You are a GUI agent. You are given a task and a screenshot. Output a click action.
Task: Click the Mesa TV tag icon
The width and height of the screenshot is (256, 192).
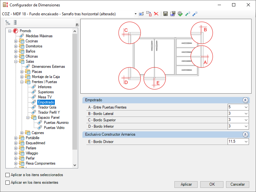[x=33, y=97]
